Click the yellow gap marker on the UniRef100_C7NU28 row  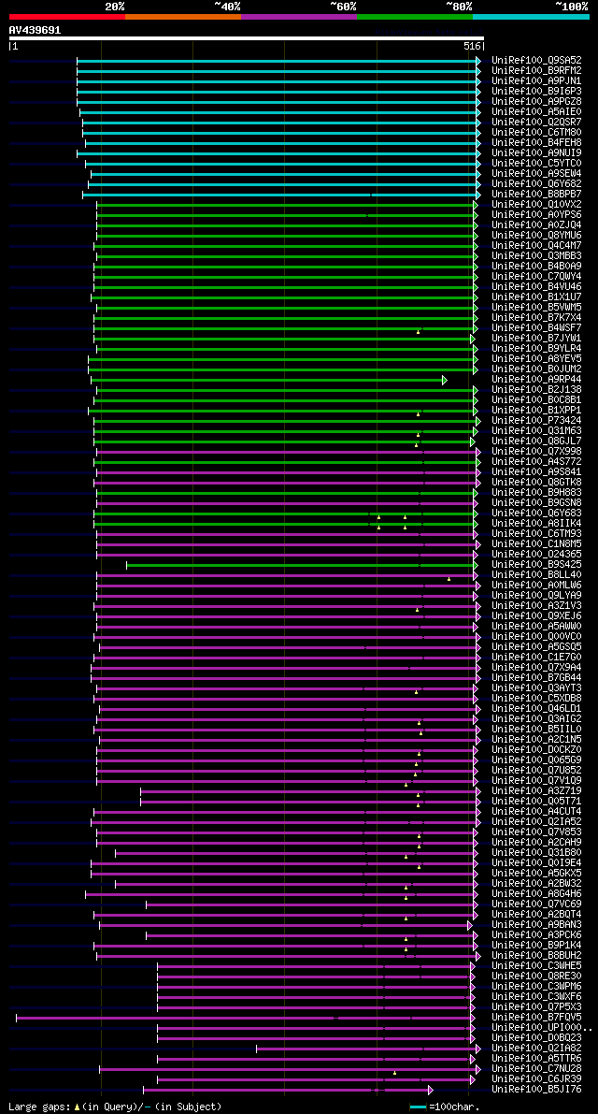point(395,1073)
